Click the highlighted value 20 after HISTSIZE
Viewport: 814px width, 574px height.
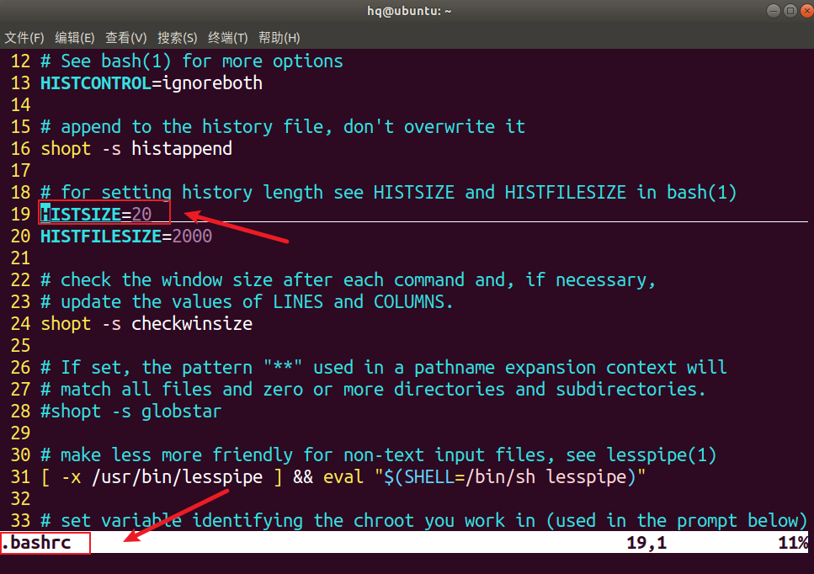click(x=144, y=214)
